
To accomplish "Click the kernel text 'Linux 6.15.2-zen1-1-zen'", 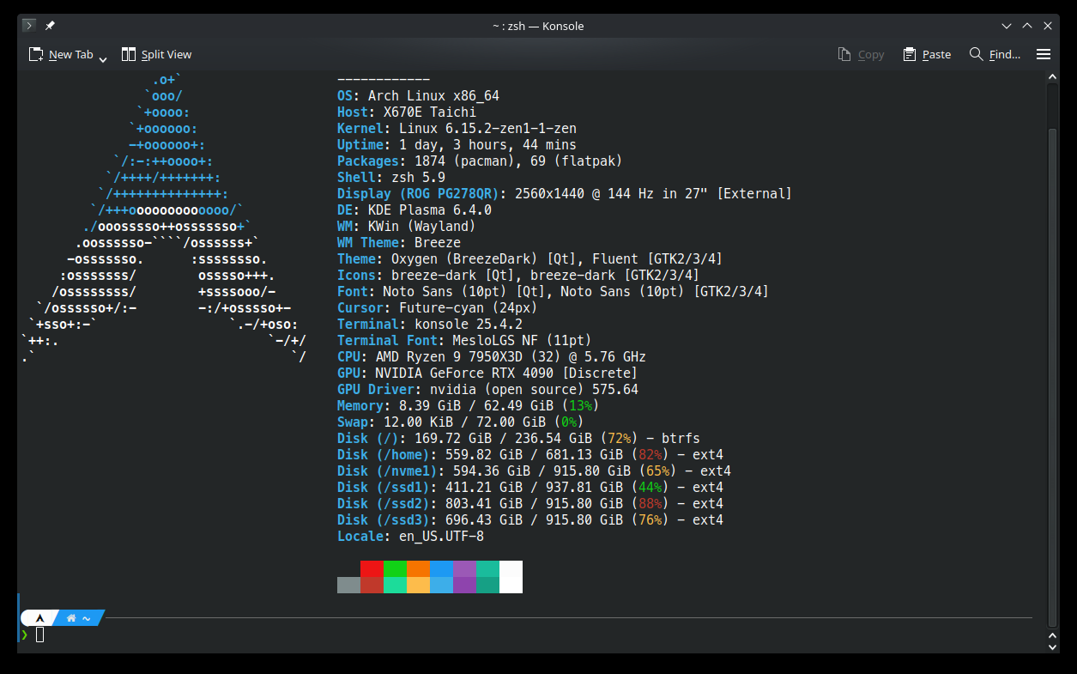I will click(487, 129).
